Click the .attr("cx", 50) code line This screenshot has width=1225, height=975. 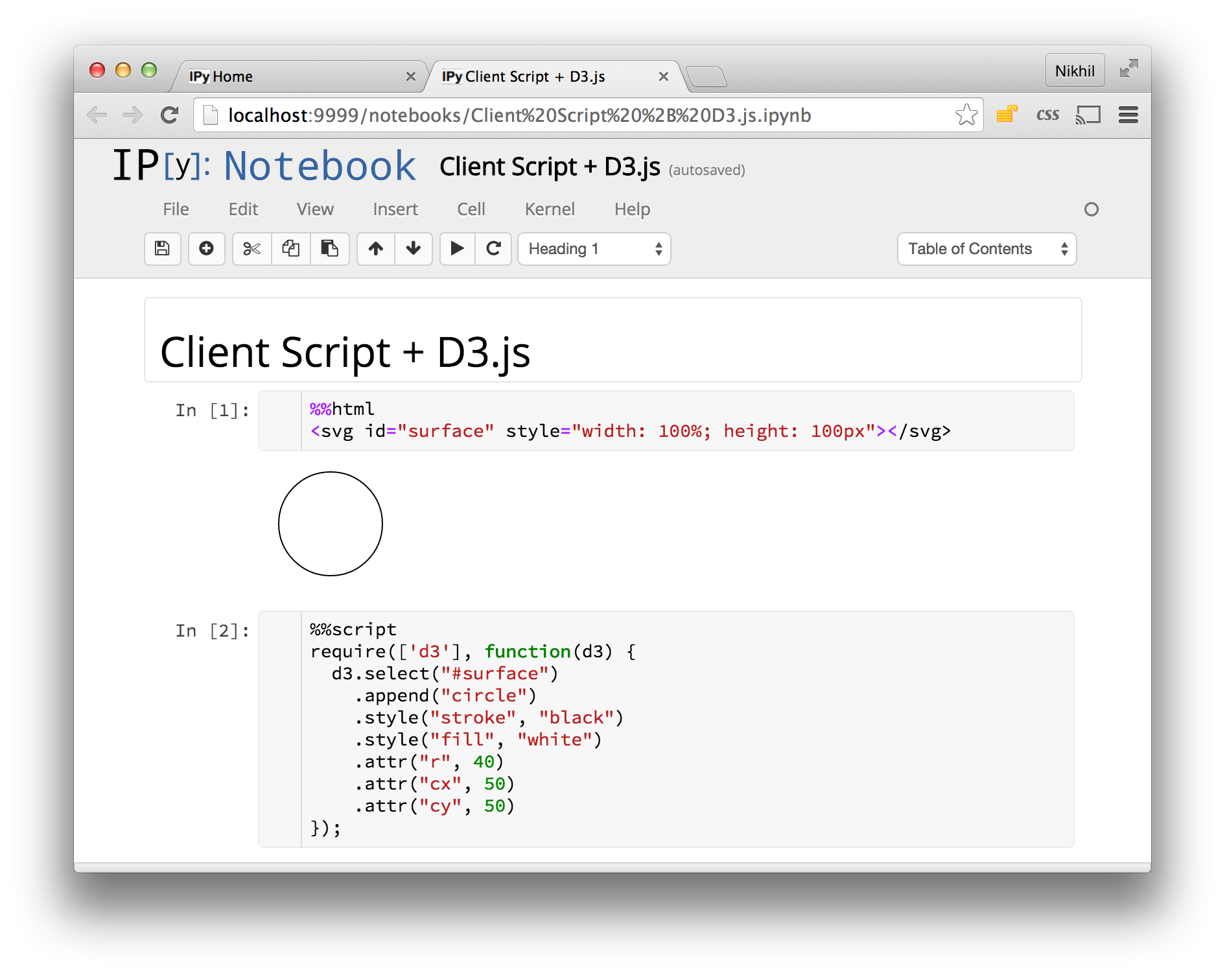[434, 784]
